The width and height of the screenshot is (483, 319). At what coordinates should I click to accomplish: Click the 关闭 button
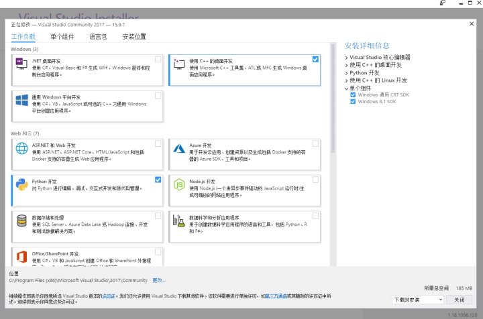pos(460,300)
